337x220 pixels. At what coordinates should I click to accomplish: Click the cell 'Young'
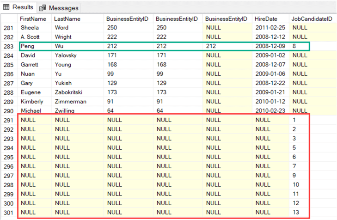[x=77, y=65]
